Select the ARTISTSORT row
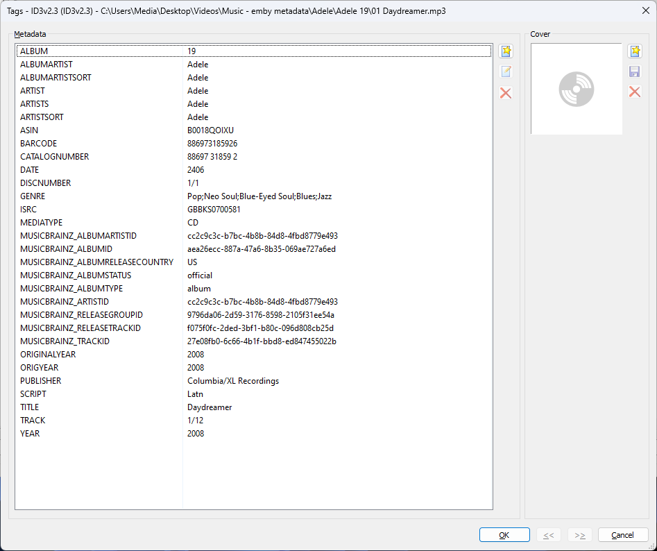 click(254, 117)
